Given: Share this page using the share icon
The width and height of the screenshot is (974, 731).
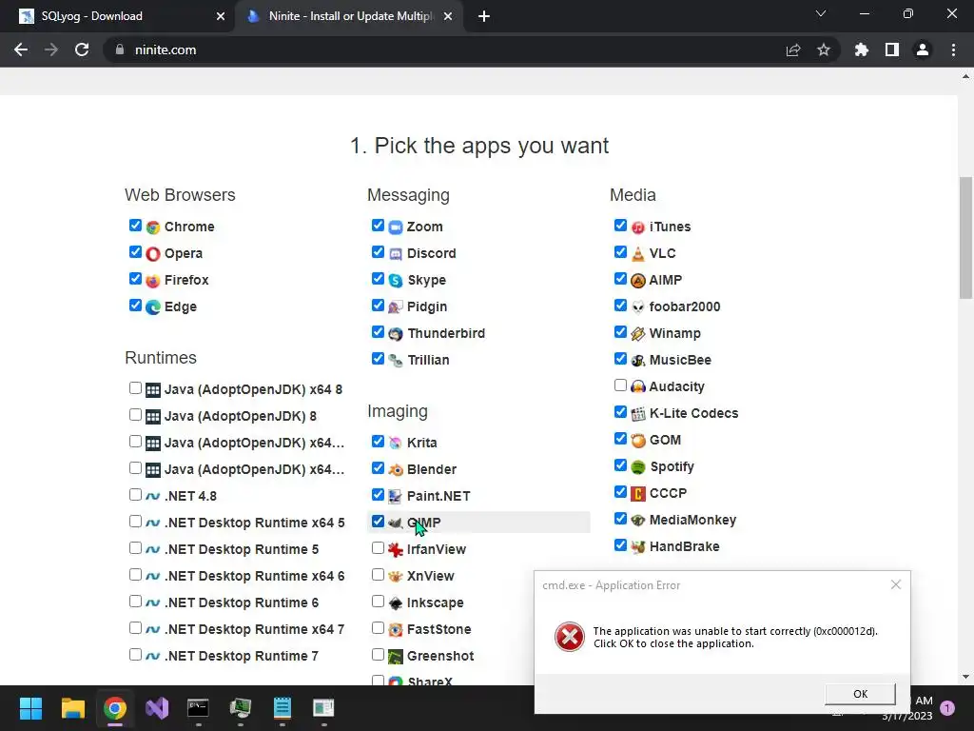Looking at the screenshot, I should 793,49.
